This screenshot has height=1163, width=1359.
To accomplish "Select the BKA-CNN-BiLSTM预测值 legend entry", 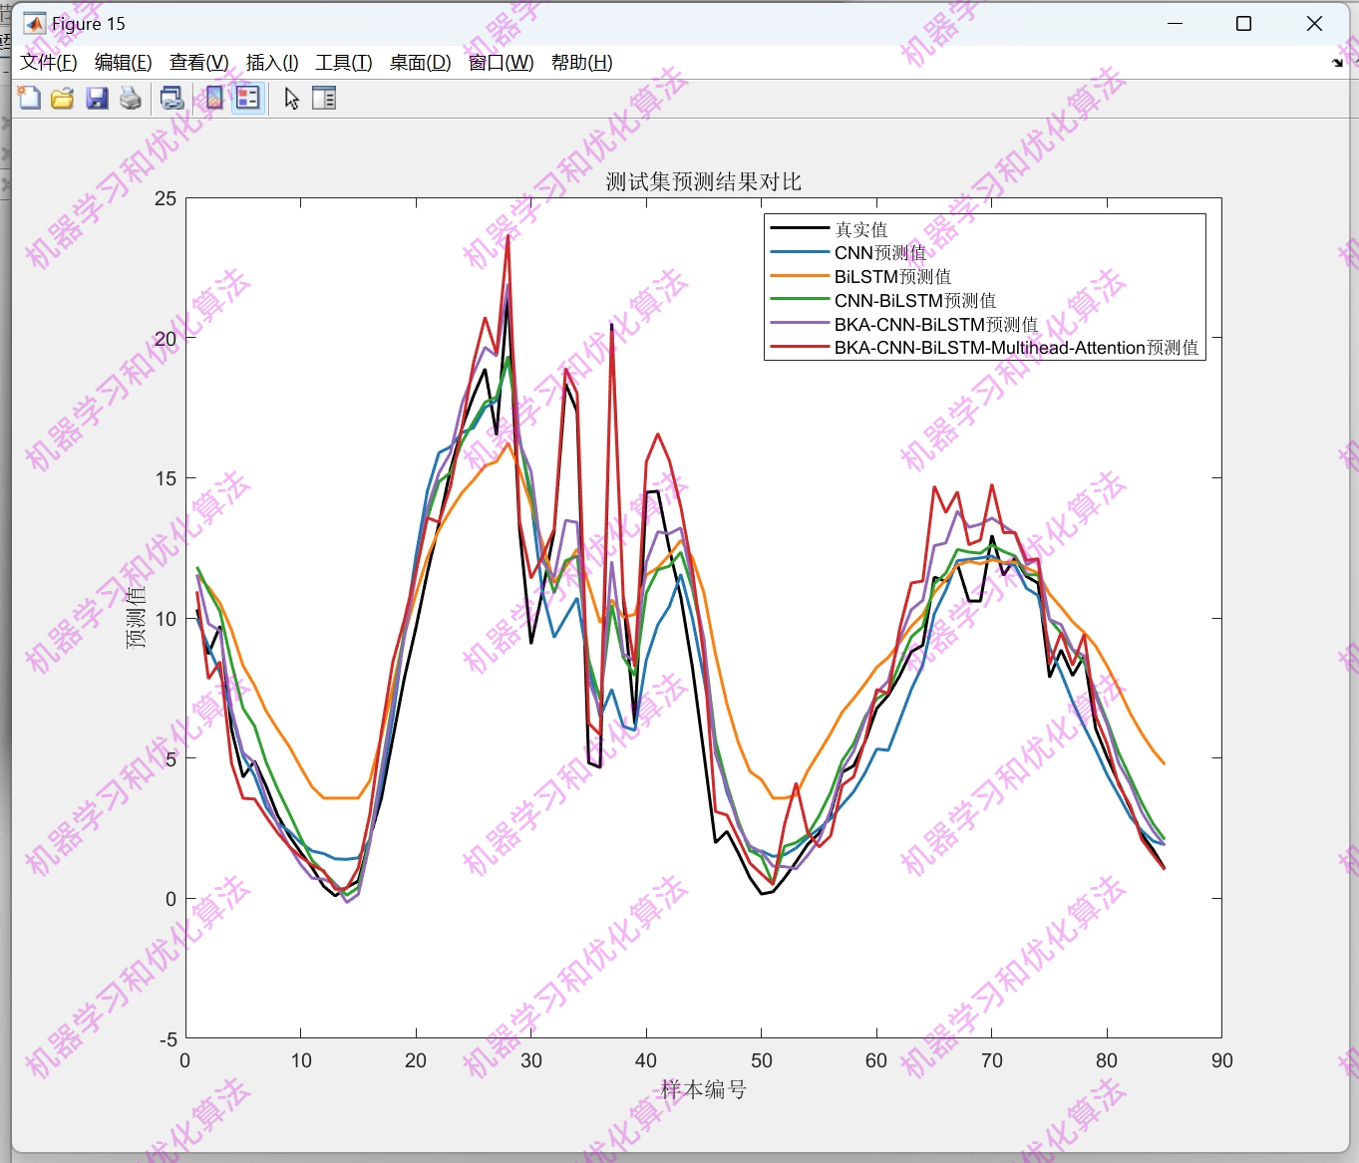I will [x=936, y=324].
